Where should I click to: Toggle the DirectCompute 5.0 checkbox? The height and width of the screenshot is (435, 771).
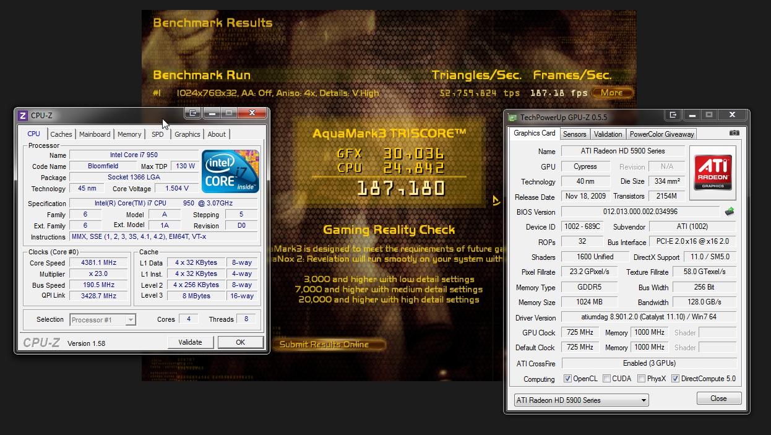(675, 379)
